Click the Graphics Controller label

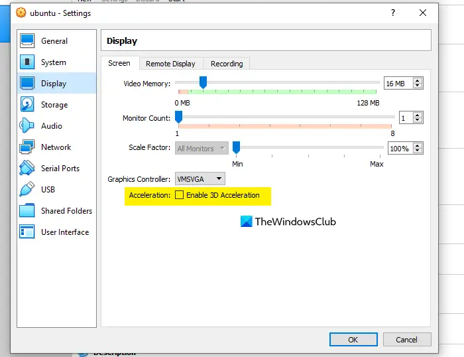click(x=139, y=179)
